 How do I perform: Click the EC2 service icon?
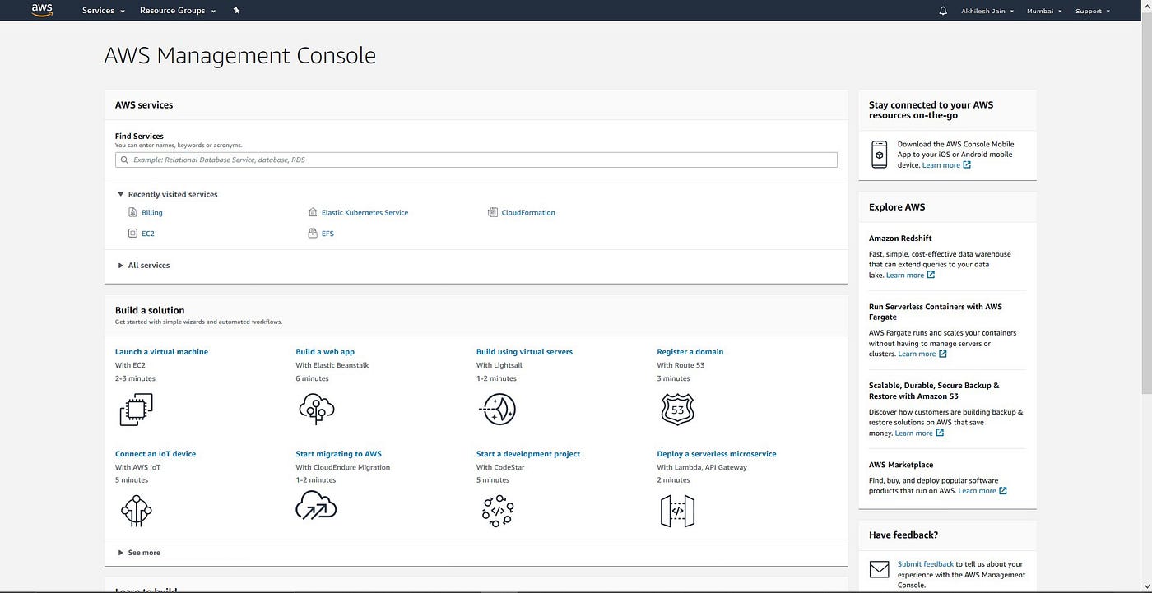click(x=133, y=234)
